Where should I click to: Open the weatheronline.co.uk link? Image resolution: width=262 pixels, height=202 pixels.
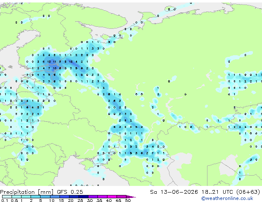coord(227,198)
